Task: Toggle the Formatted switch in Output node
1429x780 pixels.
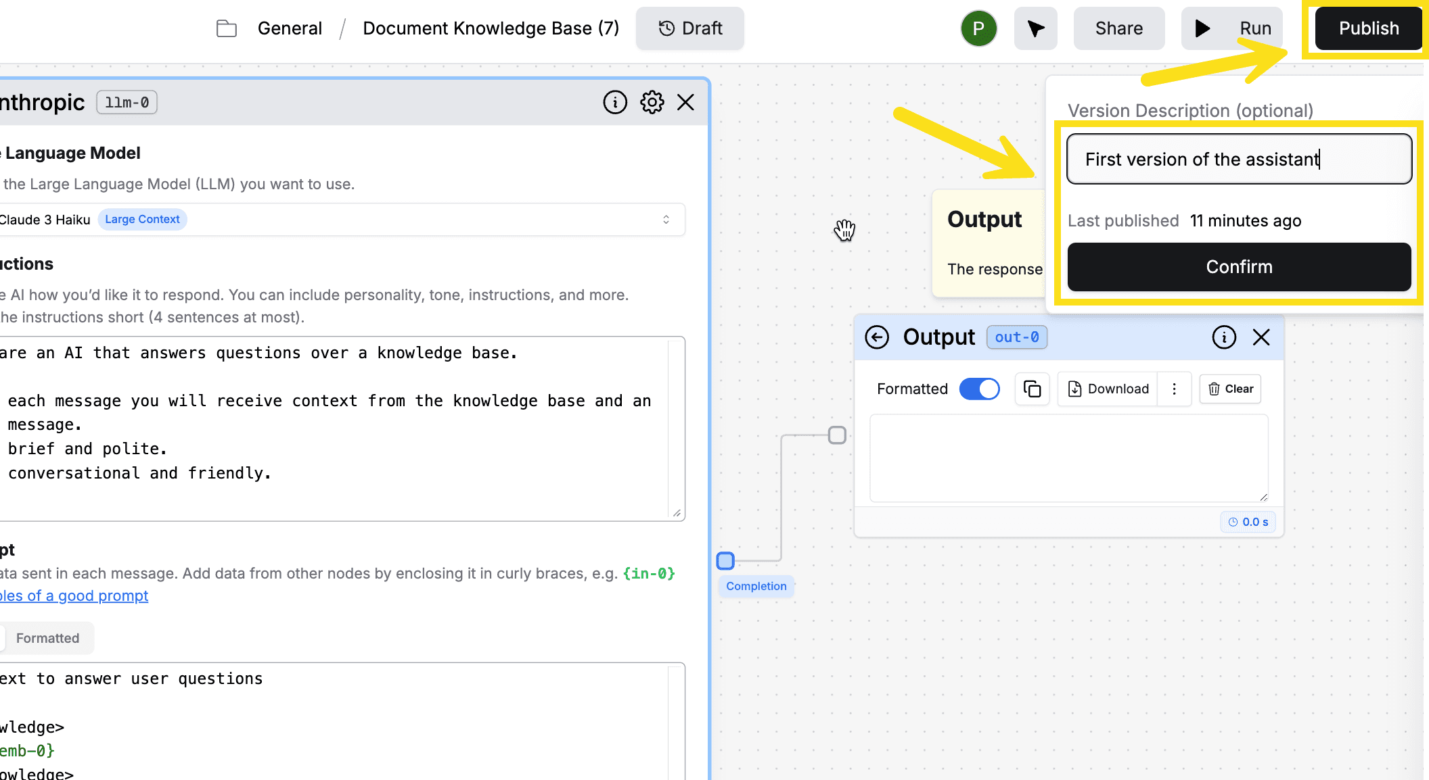Action: (x=979, y=389)
